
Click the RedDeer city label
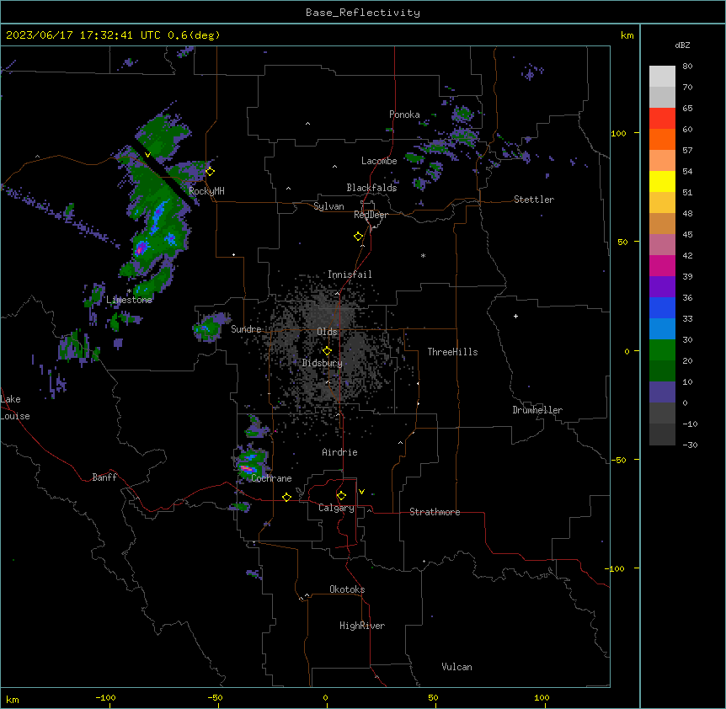tap(371, 215)
